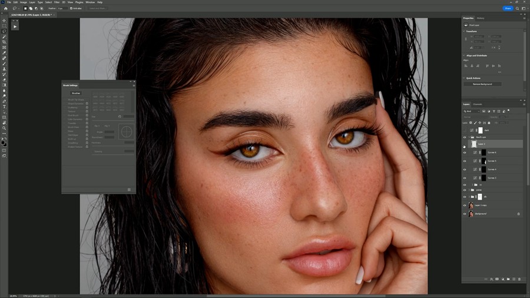The height and width of the screenshot is (298, 530).
Task: Select the Lasso tool
Action: point(4,31)
